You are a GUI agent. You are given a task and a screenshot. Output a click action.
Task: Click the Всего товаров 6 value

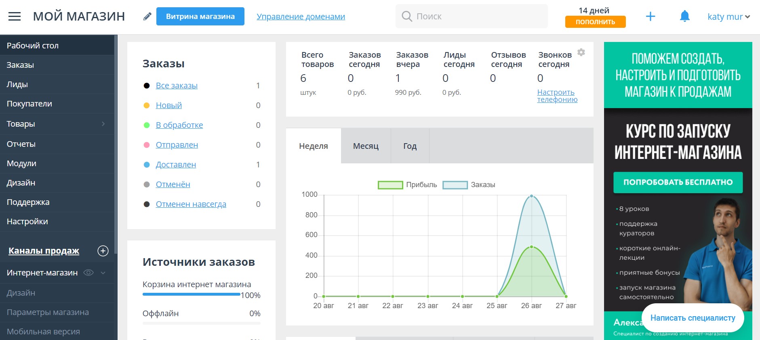click(x=303, y=78)
